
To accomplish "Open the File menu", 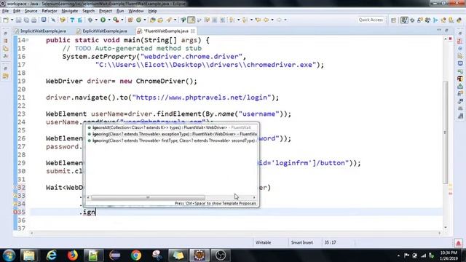I will click(5, 11).
